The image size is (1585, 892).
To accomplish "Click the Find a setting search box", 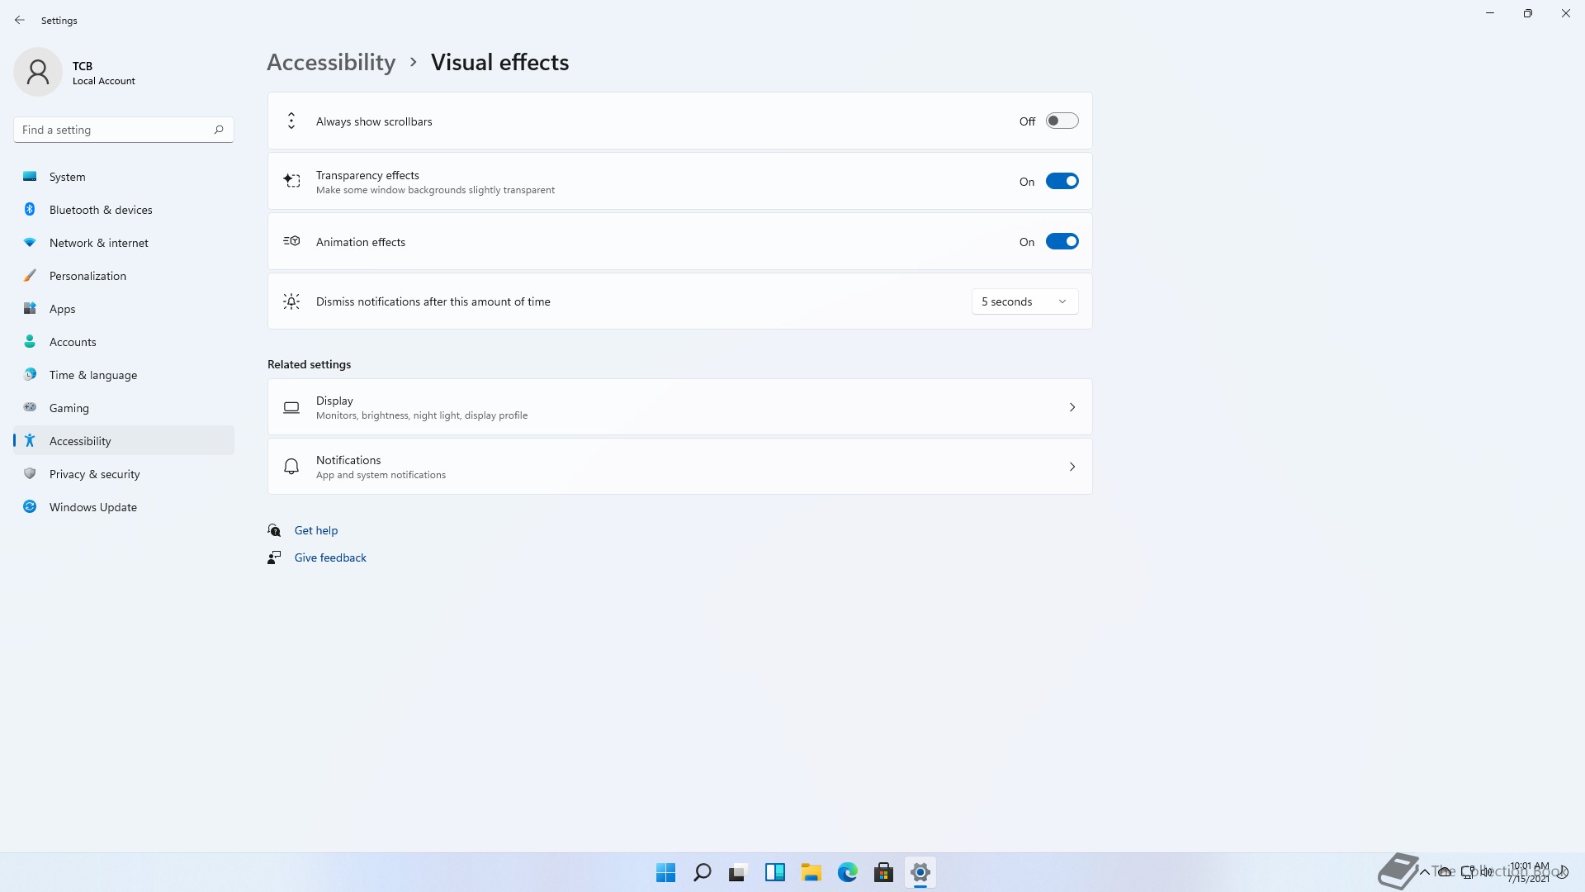I will [x=111, y=130].
